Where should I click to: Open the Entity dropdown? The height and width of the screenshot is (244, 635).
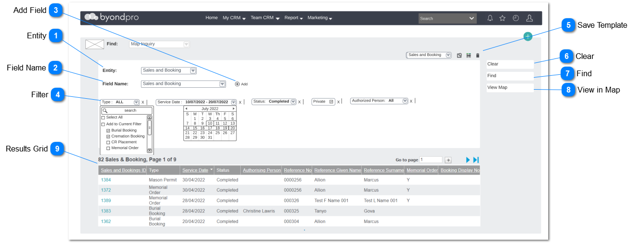(193, 70)
